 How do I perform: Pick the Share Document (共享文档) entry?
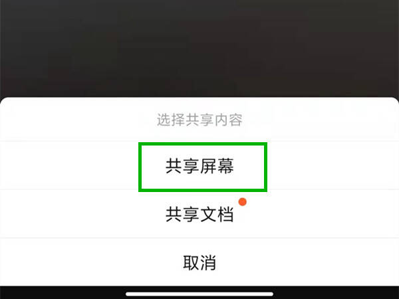click(x=199, y=214)
